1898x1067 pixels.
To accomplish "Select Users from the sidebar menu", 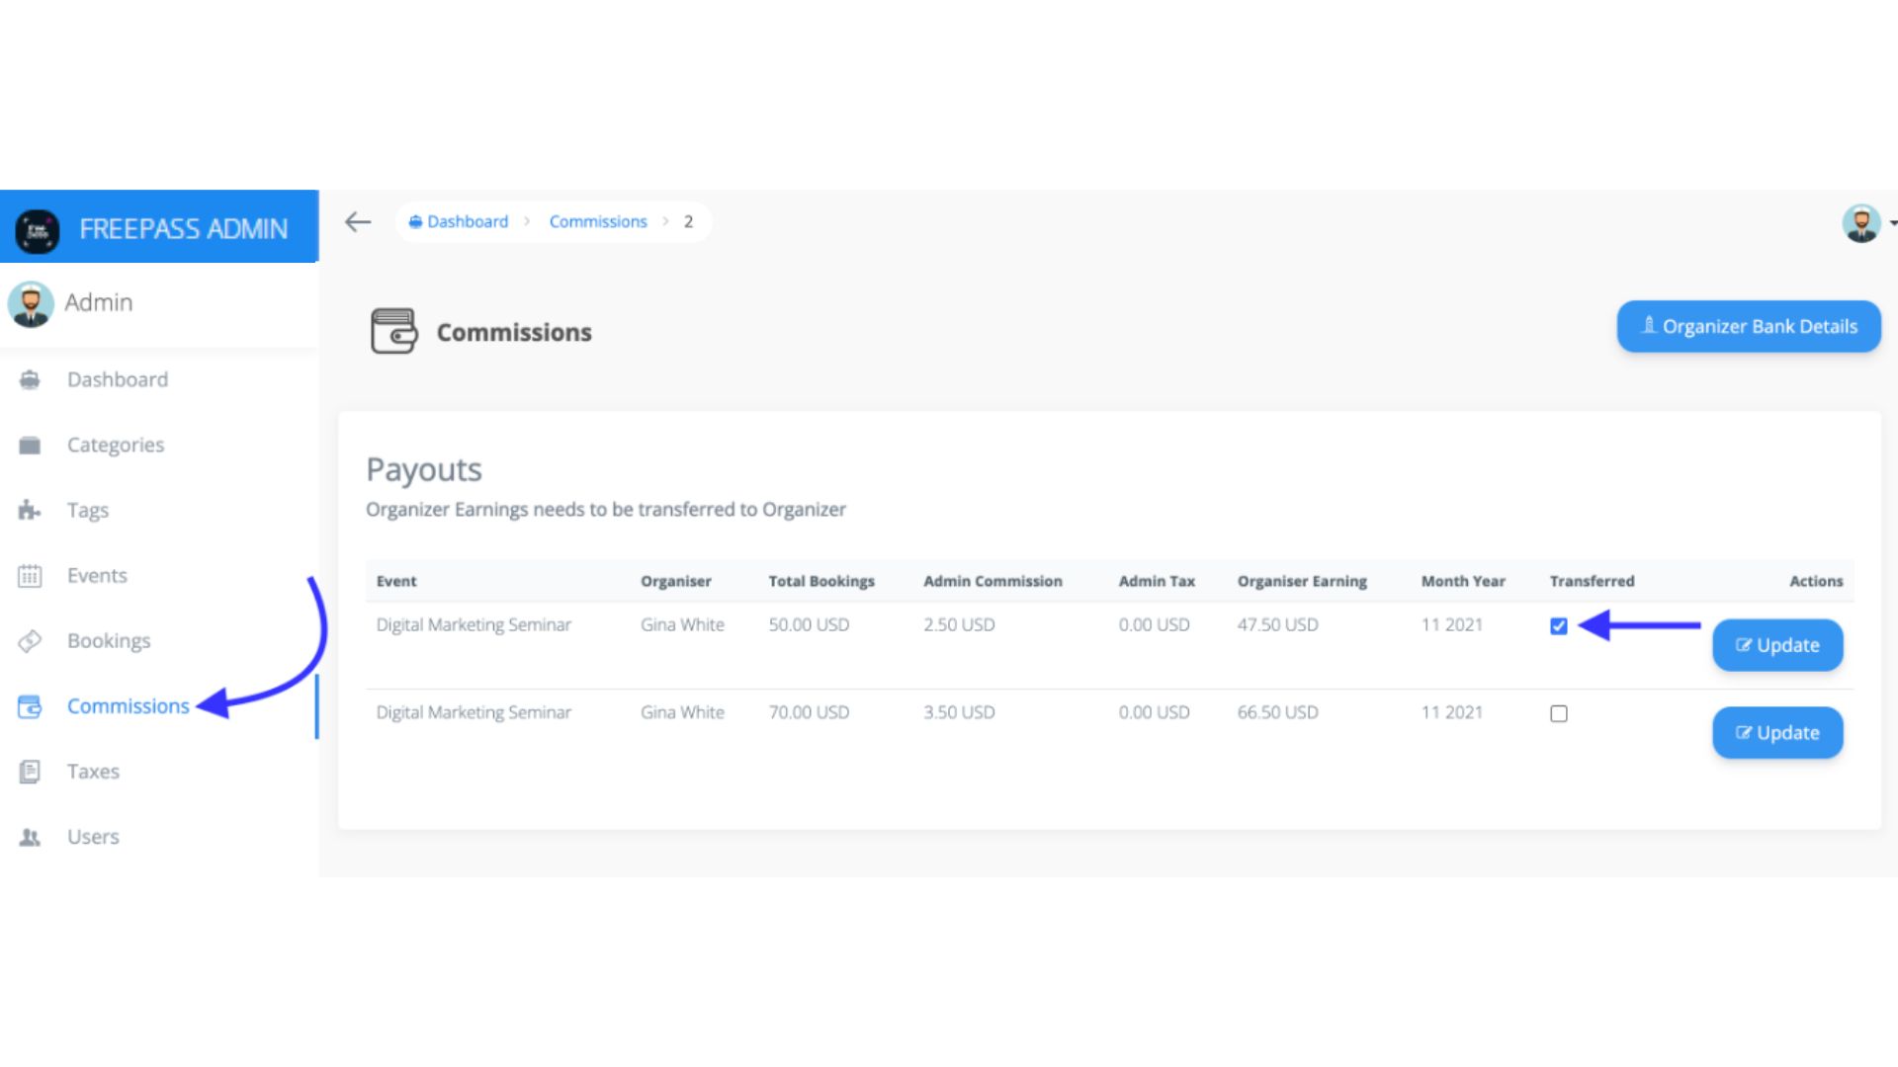I will click(92, 836).
